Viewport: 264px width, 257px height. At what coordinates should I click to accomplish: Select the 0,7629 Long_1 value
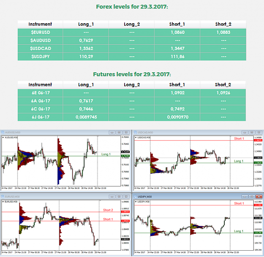click(86, 41)
